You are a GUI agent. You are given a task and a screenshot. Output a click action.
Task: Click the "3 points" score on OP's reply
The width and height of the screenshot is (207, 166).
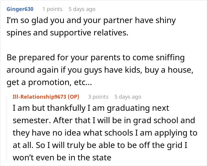click(x=98, y=97)
